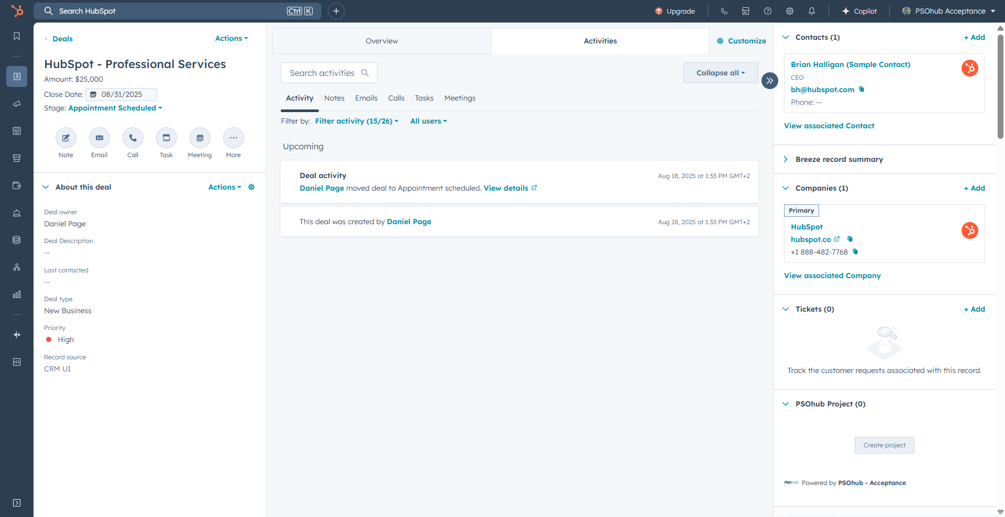Collapse the Contacts (1) section
The image size is (1005, 517).
(786, 37)
